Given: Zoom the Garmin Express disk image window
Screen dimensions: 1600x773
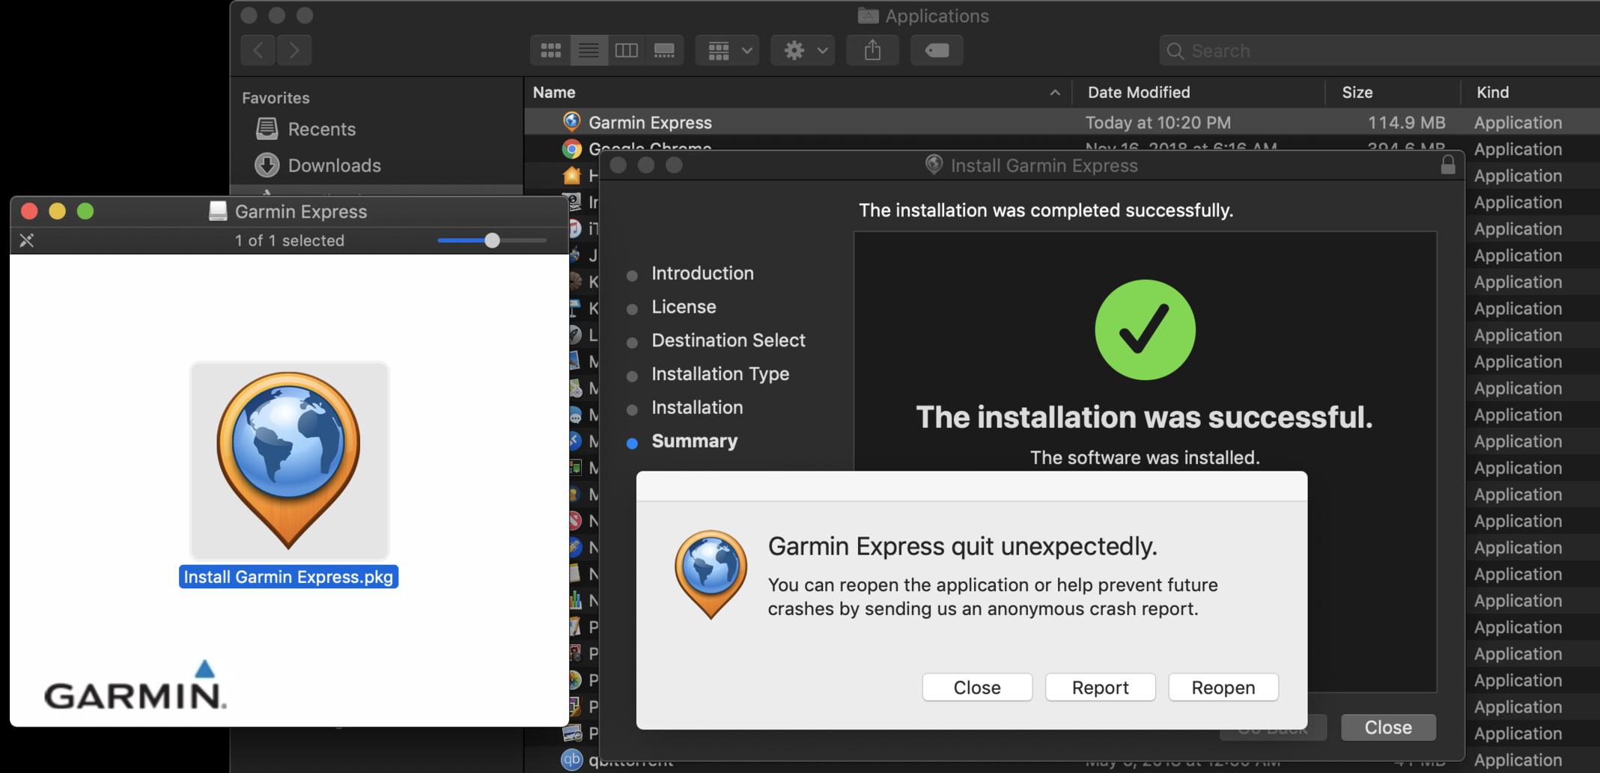Looking at the screenshot, I should coord(85,211).
